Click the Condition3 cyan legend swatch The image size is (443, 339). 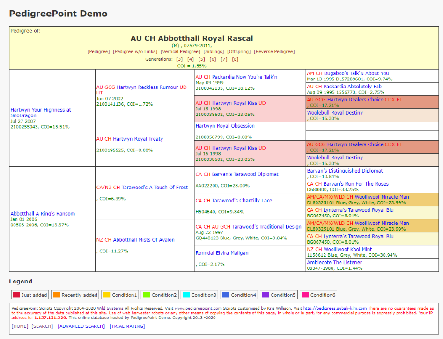[185, 295]
